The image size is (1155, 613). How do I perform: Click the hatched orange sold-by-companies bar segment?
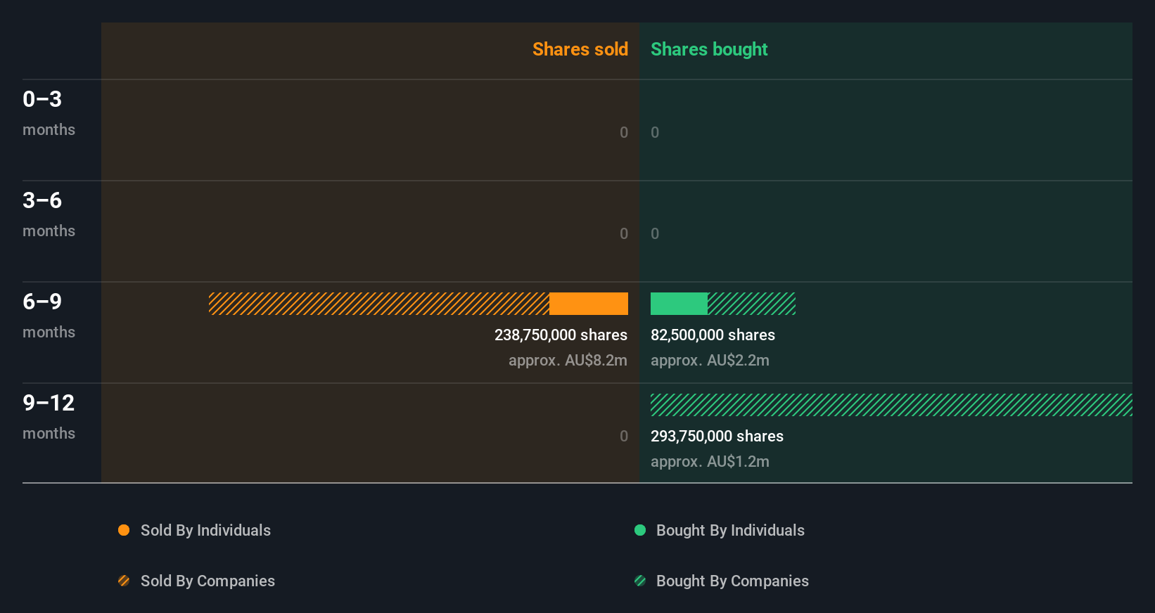[x=379, y=304]
